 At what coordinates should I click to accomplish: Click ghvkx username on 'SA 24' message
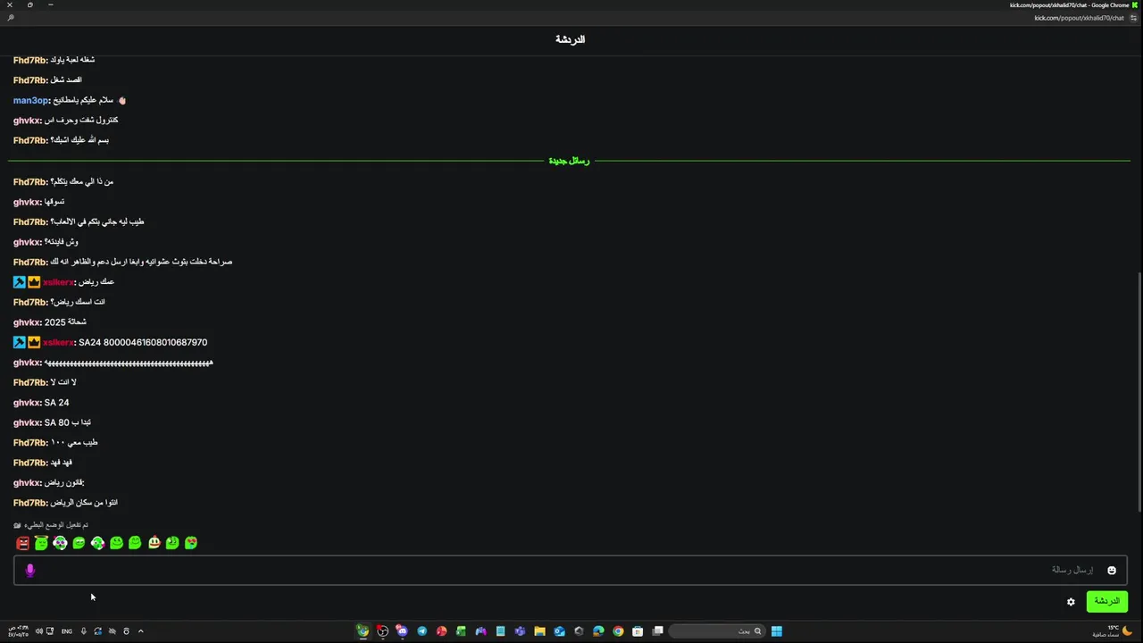click(28, 402)
